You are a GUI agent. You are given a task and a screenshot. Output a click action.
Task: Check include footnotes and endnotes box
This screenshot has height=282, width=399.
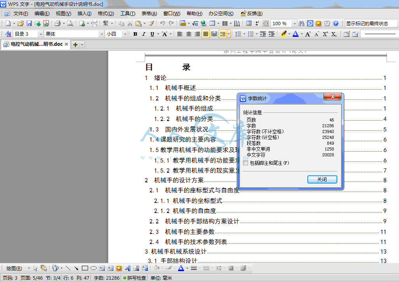(x=245, y=163)
